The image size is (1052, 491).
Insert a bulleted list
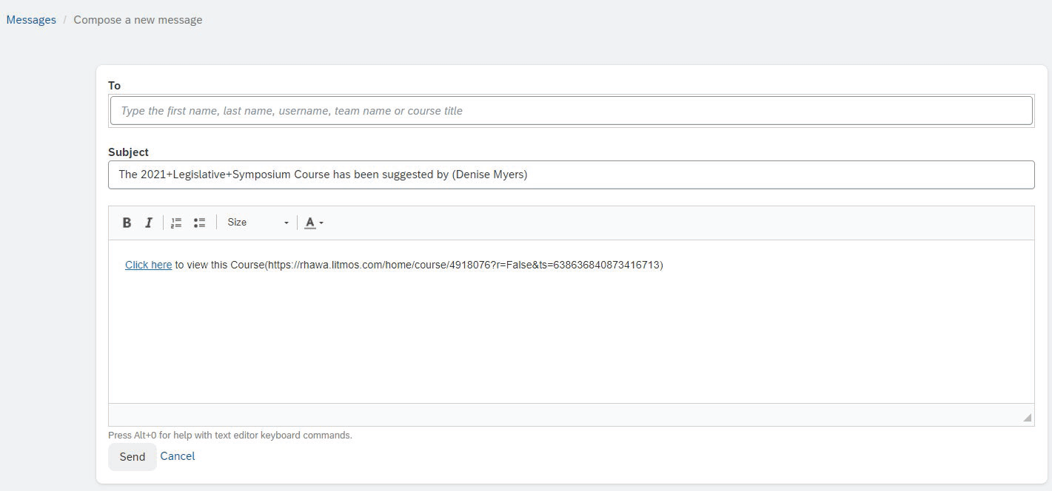199,223
